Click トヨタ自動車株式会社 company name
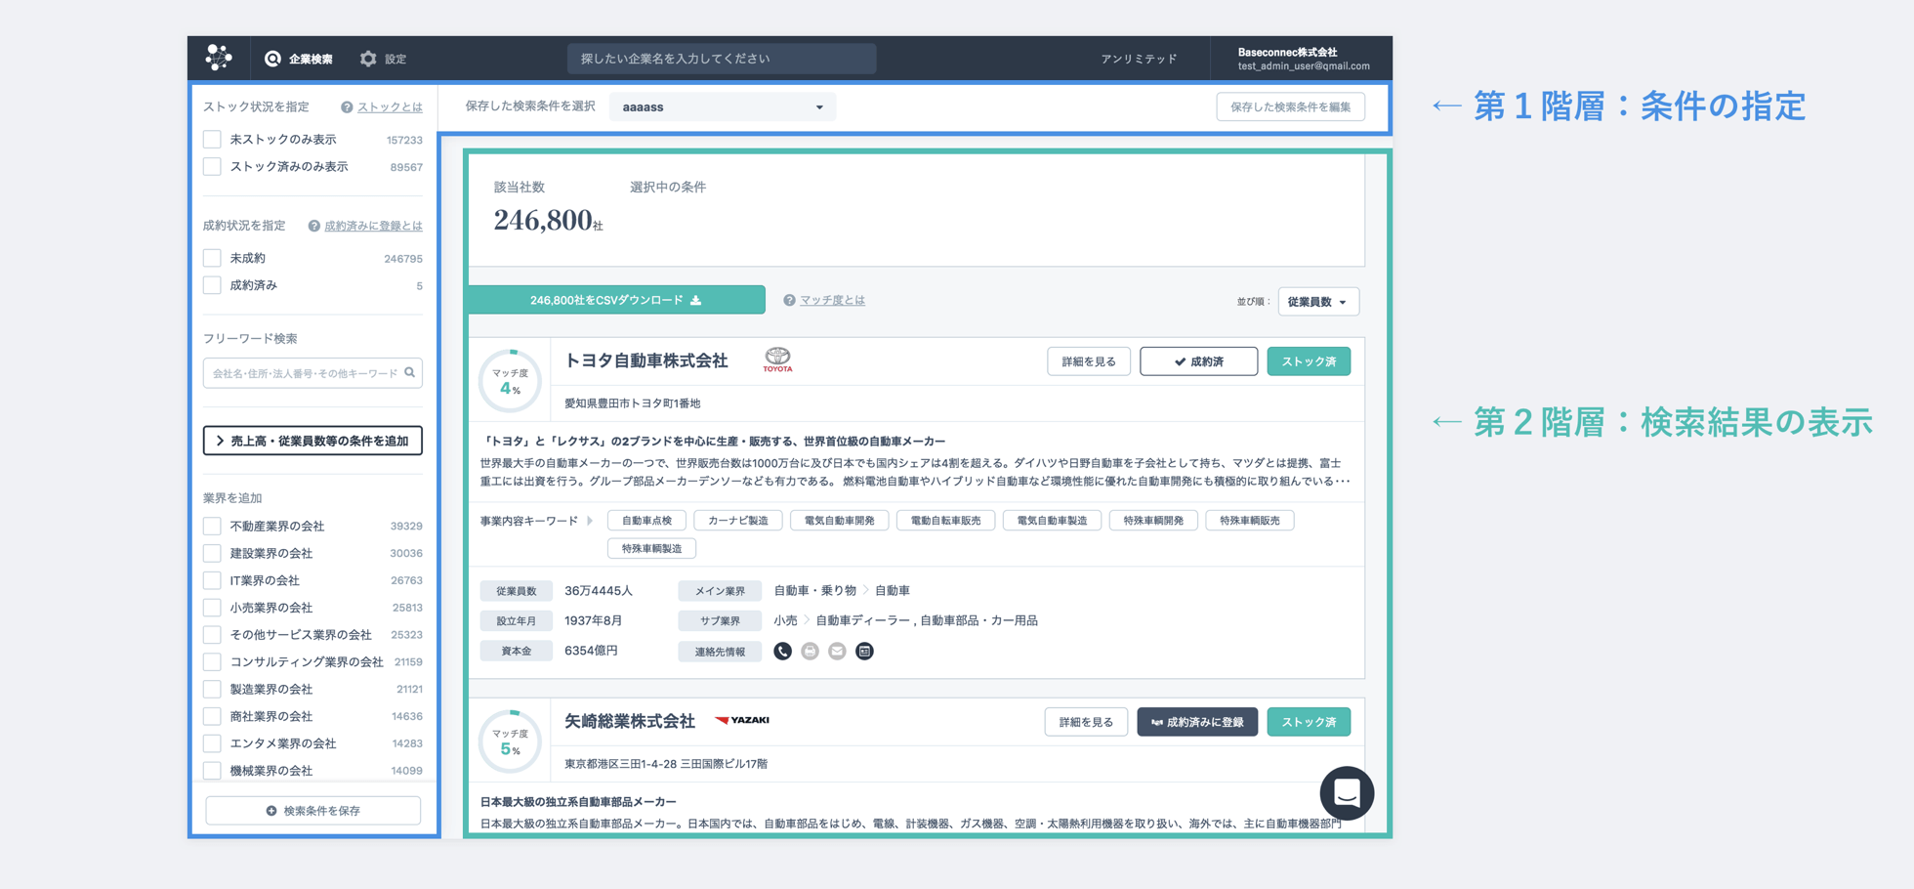The width and height of the screenshot is (1914, 889). tap(646, 360)
